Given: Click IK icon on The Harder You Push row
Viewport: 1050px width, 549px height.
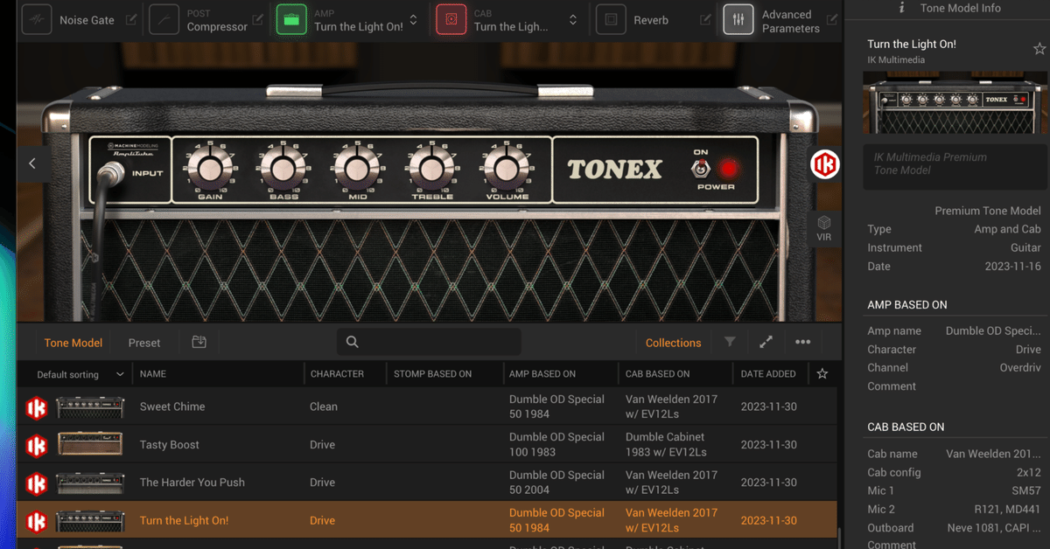Looking at the screenshot, I should click(x=37, y=483).
